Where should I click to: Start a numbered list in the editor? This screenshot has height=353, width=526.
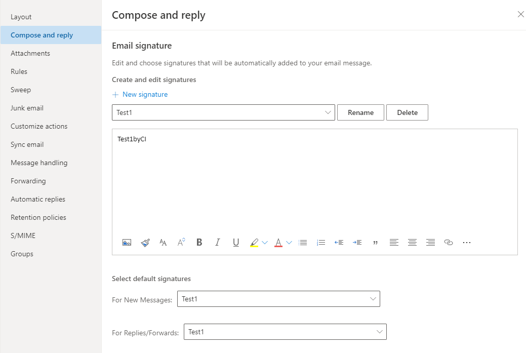320,242
